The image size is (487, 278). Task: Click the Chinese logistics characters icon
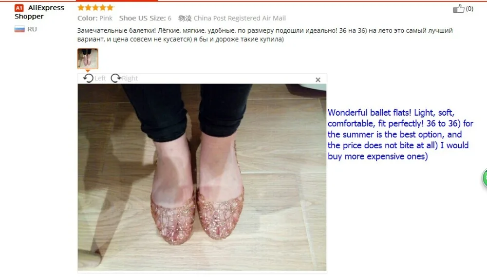click(x=185, y=19)
